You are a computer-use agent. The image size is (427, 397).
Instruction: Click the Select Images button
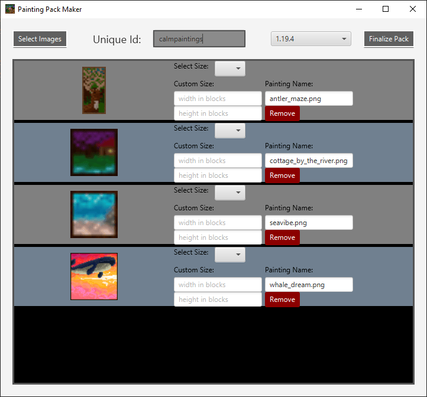point(40,39)
